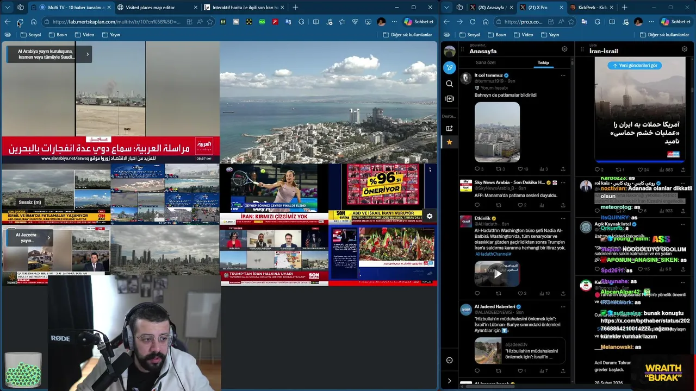Screen dimensions: 696x391
Task: Like the Sky News Arabia post
Action: 521,205
